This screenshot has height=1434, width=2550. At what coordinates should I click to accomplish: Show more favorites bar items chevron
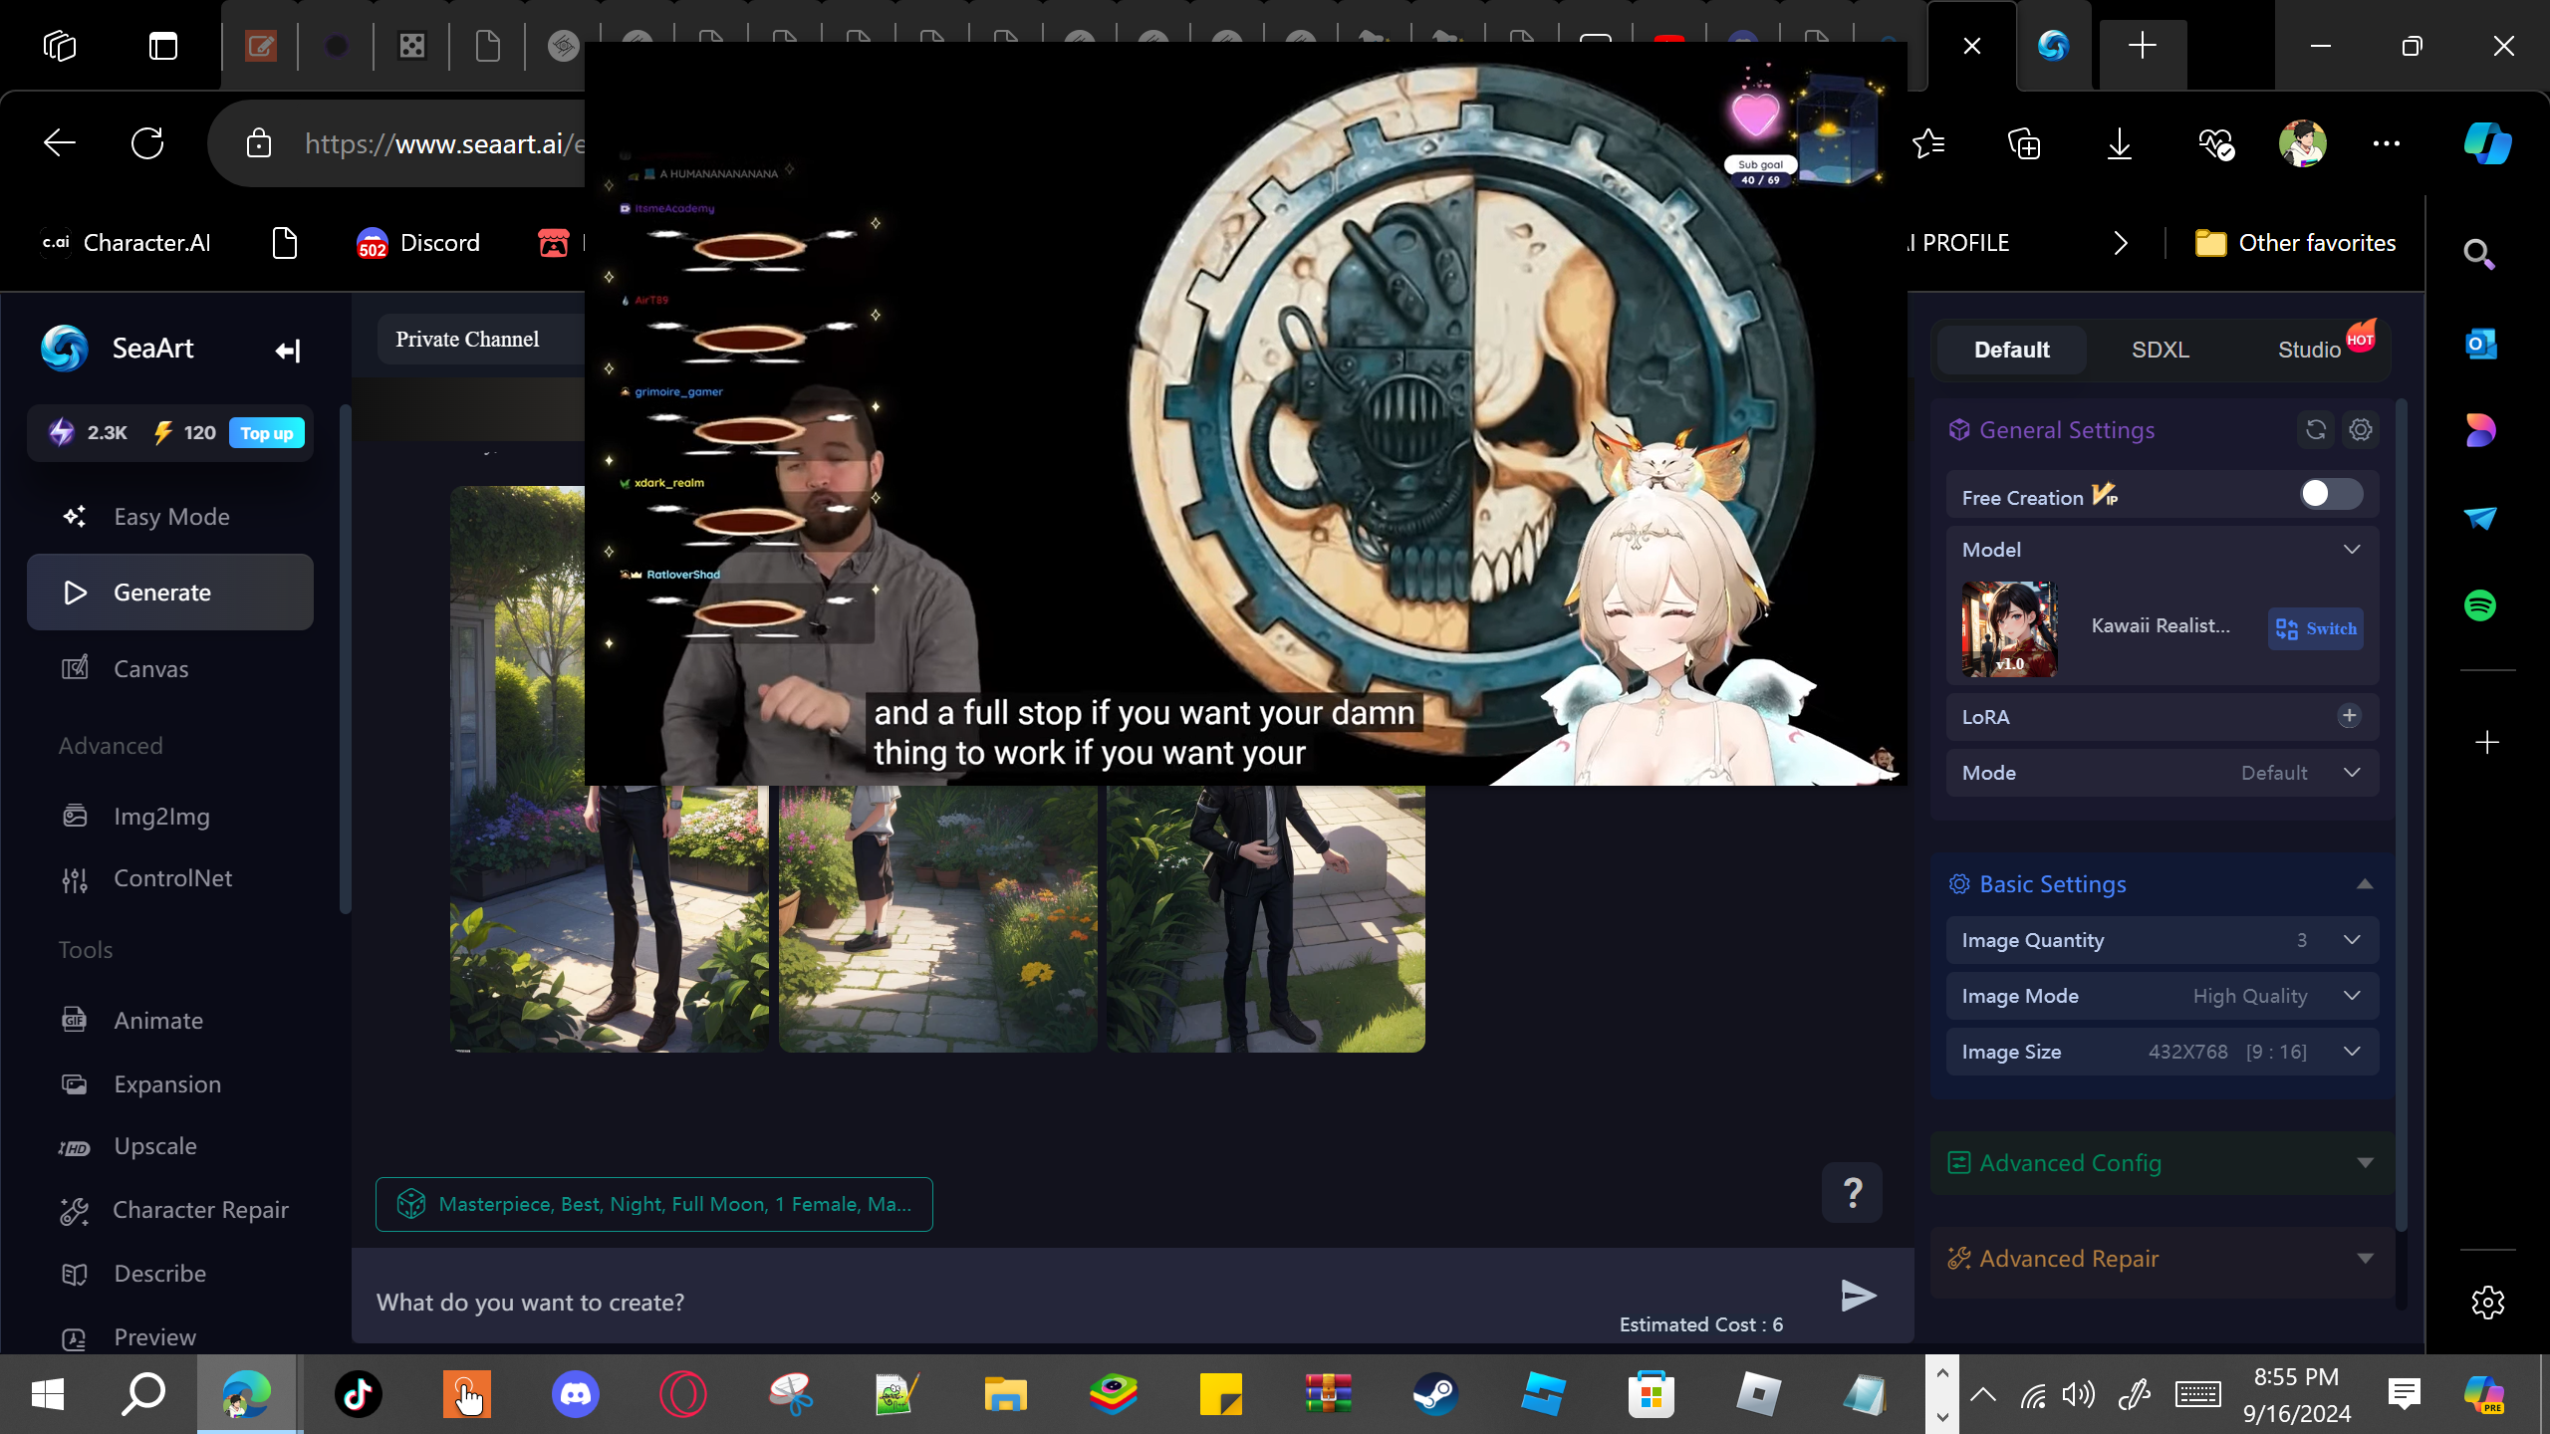(2121, 243)
